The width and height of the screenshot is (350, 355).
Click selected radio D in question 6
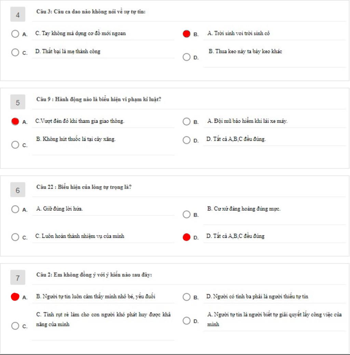(x=186, y=237)
